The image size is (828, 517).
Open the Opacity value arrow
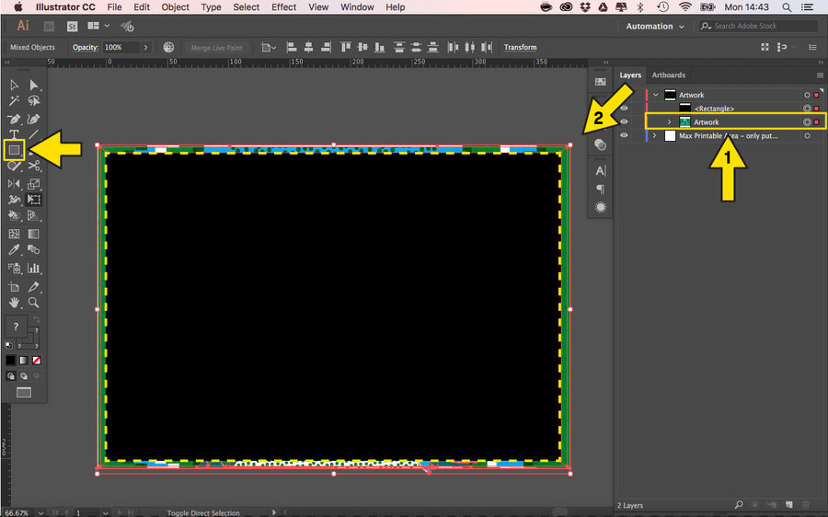tap(145, 47)
